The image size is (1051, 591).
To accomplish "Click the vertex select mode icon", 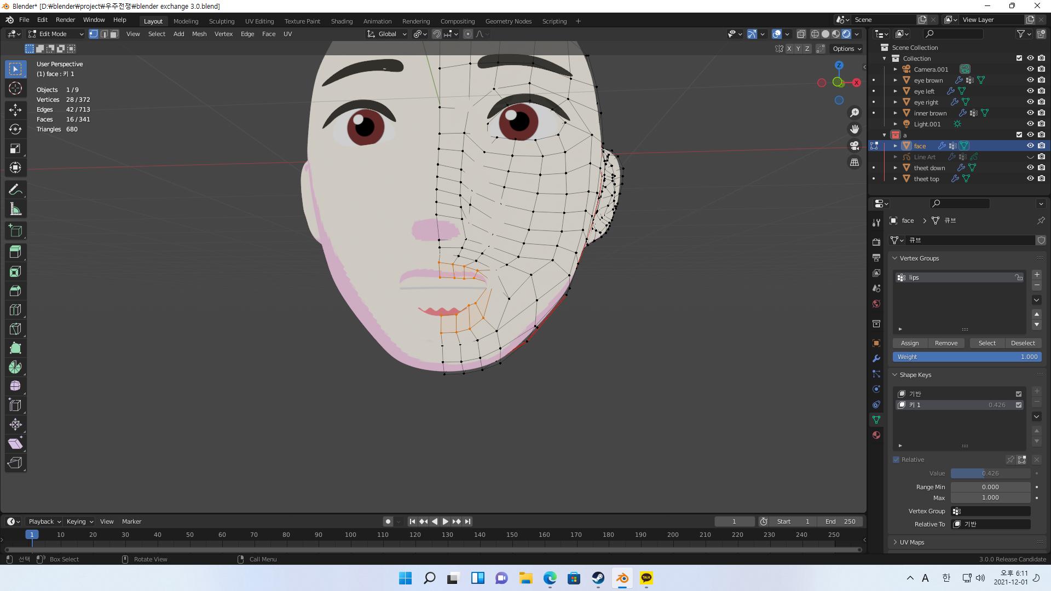I will coord(93,34).
